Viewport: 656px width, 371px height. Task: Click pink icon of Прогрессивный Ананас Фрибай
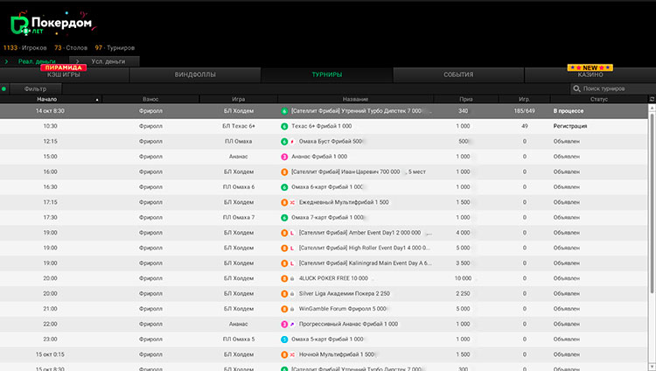click(284, 324)
